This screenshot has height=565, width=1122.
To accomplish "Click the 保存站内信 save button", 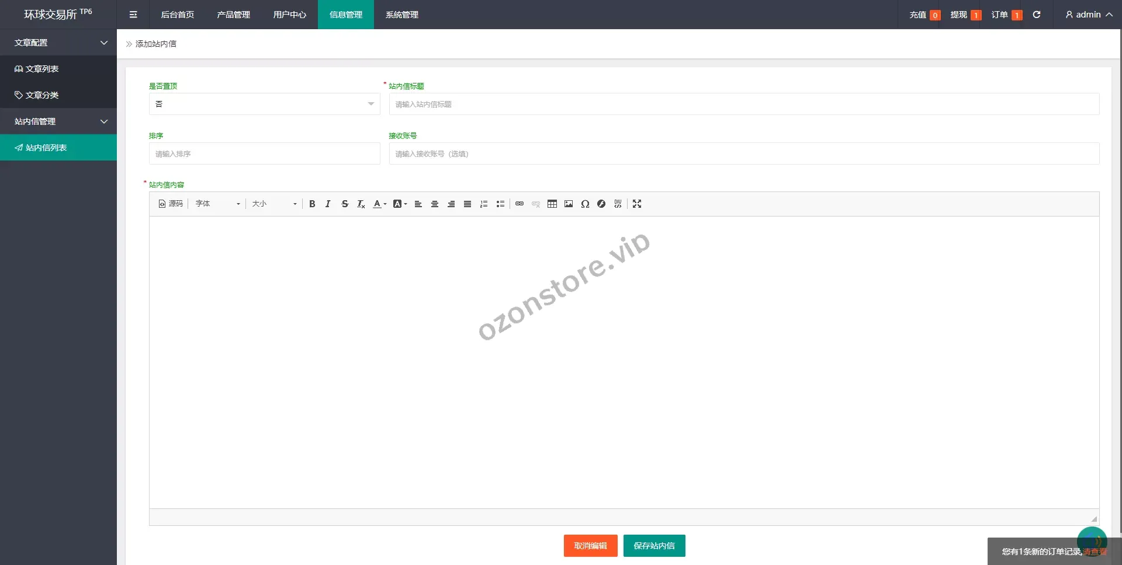I will (x=654, y=546).
